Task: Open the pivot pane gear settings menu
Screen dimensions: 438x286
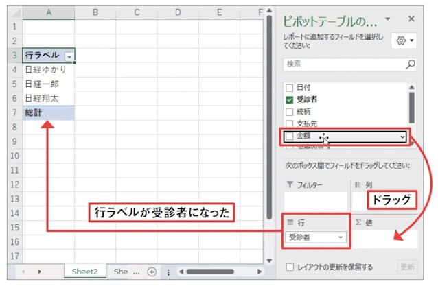Action: (x=404, y=40)
